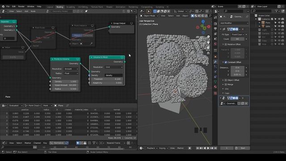The height and width of the screenshot is (161, 286).
Task: Enable the Relative Offset checkbox
Action: [226, 44]
